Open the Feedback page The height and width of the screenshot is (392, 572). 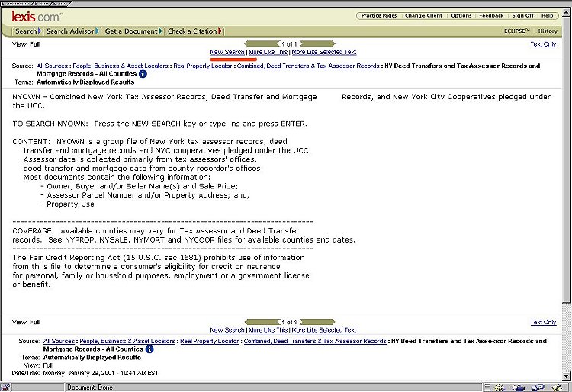[x=491, y=16]
